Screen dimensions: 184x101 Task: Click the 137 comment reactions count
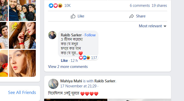[x=94, y=58]
